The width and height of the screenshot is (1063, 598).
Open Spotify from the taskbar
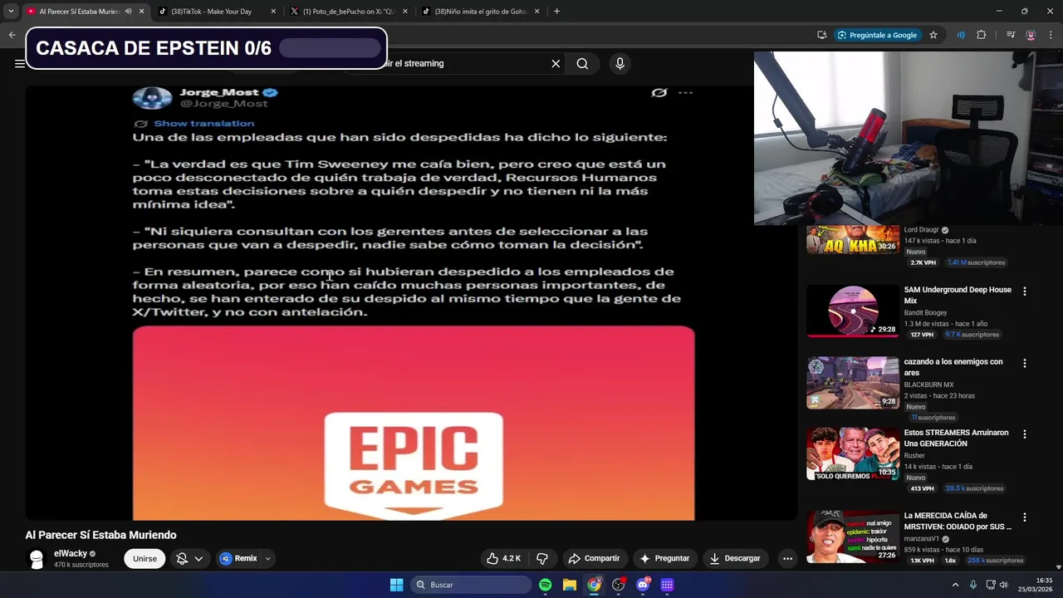point(545,585)
